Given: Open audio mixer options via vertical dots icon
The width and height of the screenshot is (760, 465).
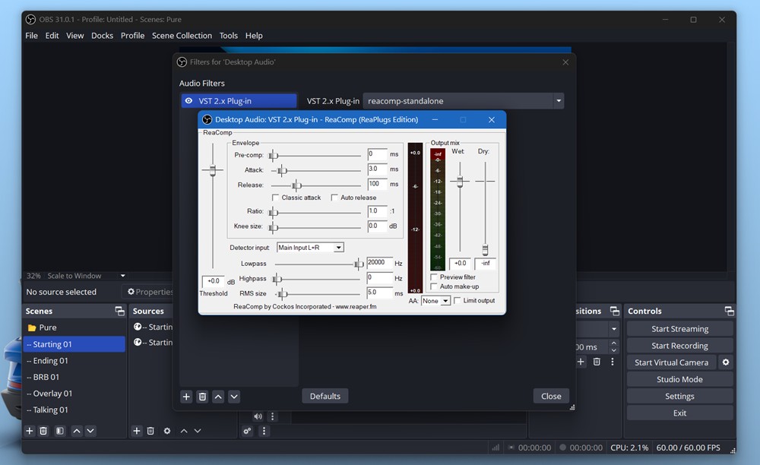Looking at the screenshot, I should 272,416.
